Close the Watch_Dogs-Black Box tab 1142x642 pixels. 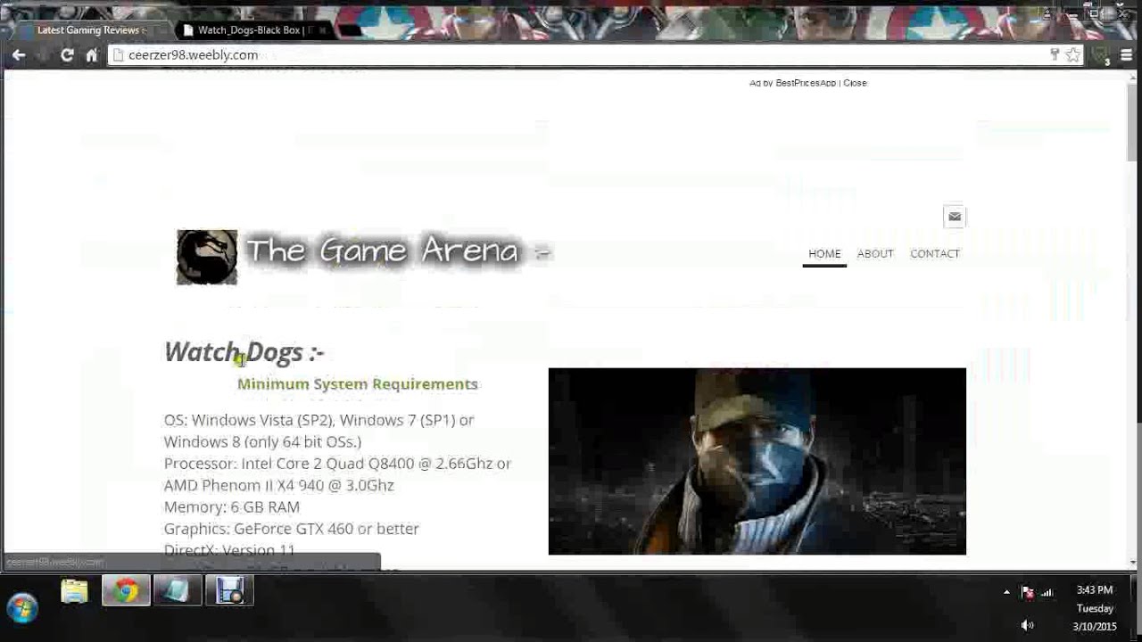(323, 30)
